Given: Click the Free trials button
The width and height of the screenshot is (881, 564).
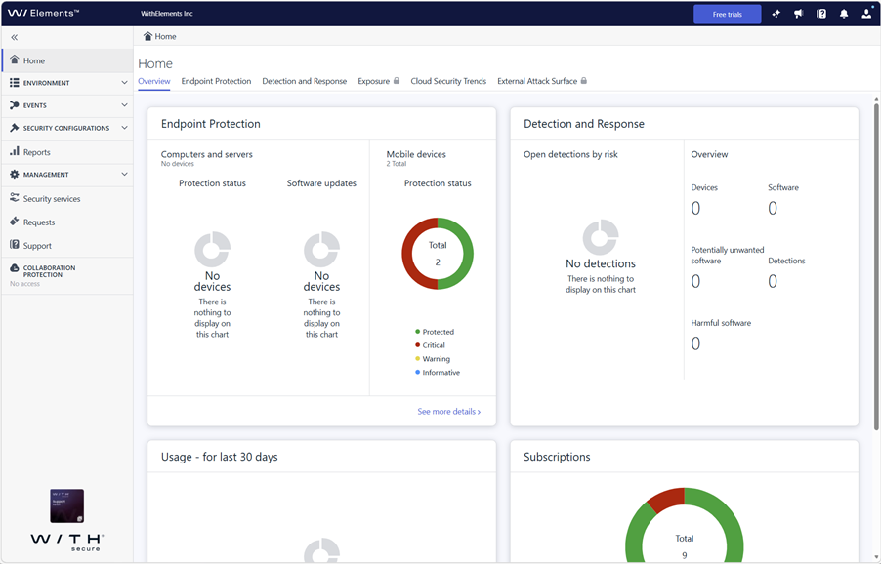Looking at the screenshot, I should (x=727, y=14).
